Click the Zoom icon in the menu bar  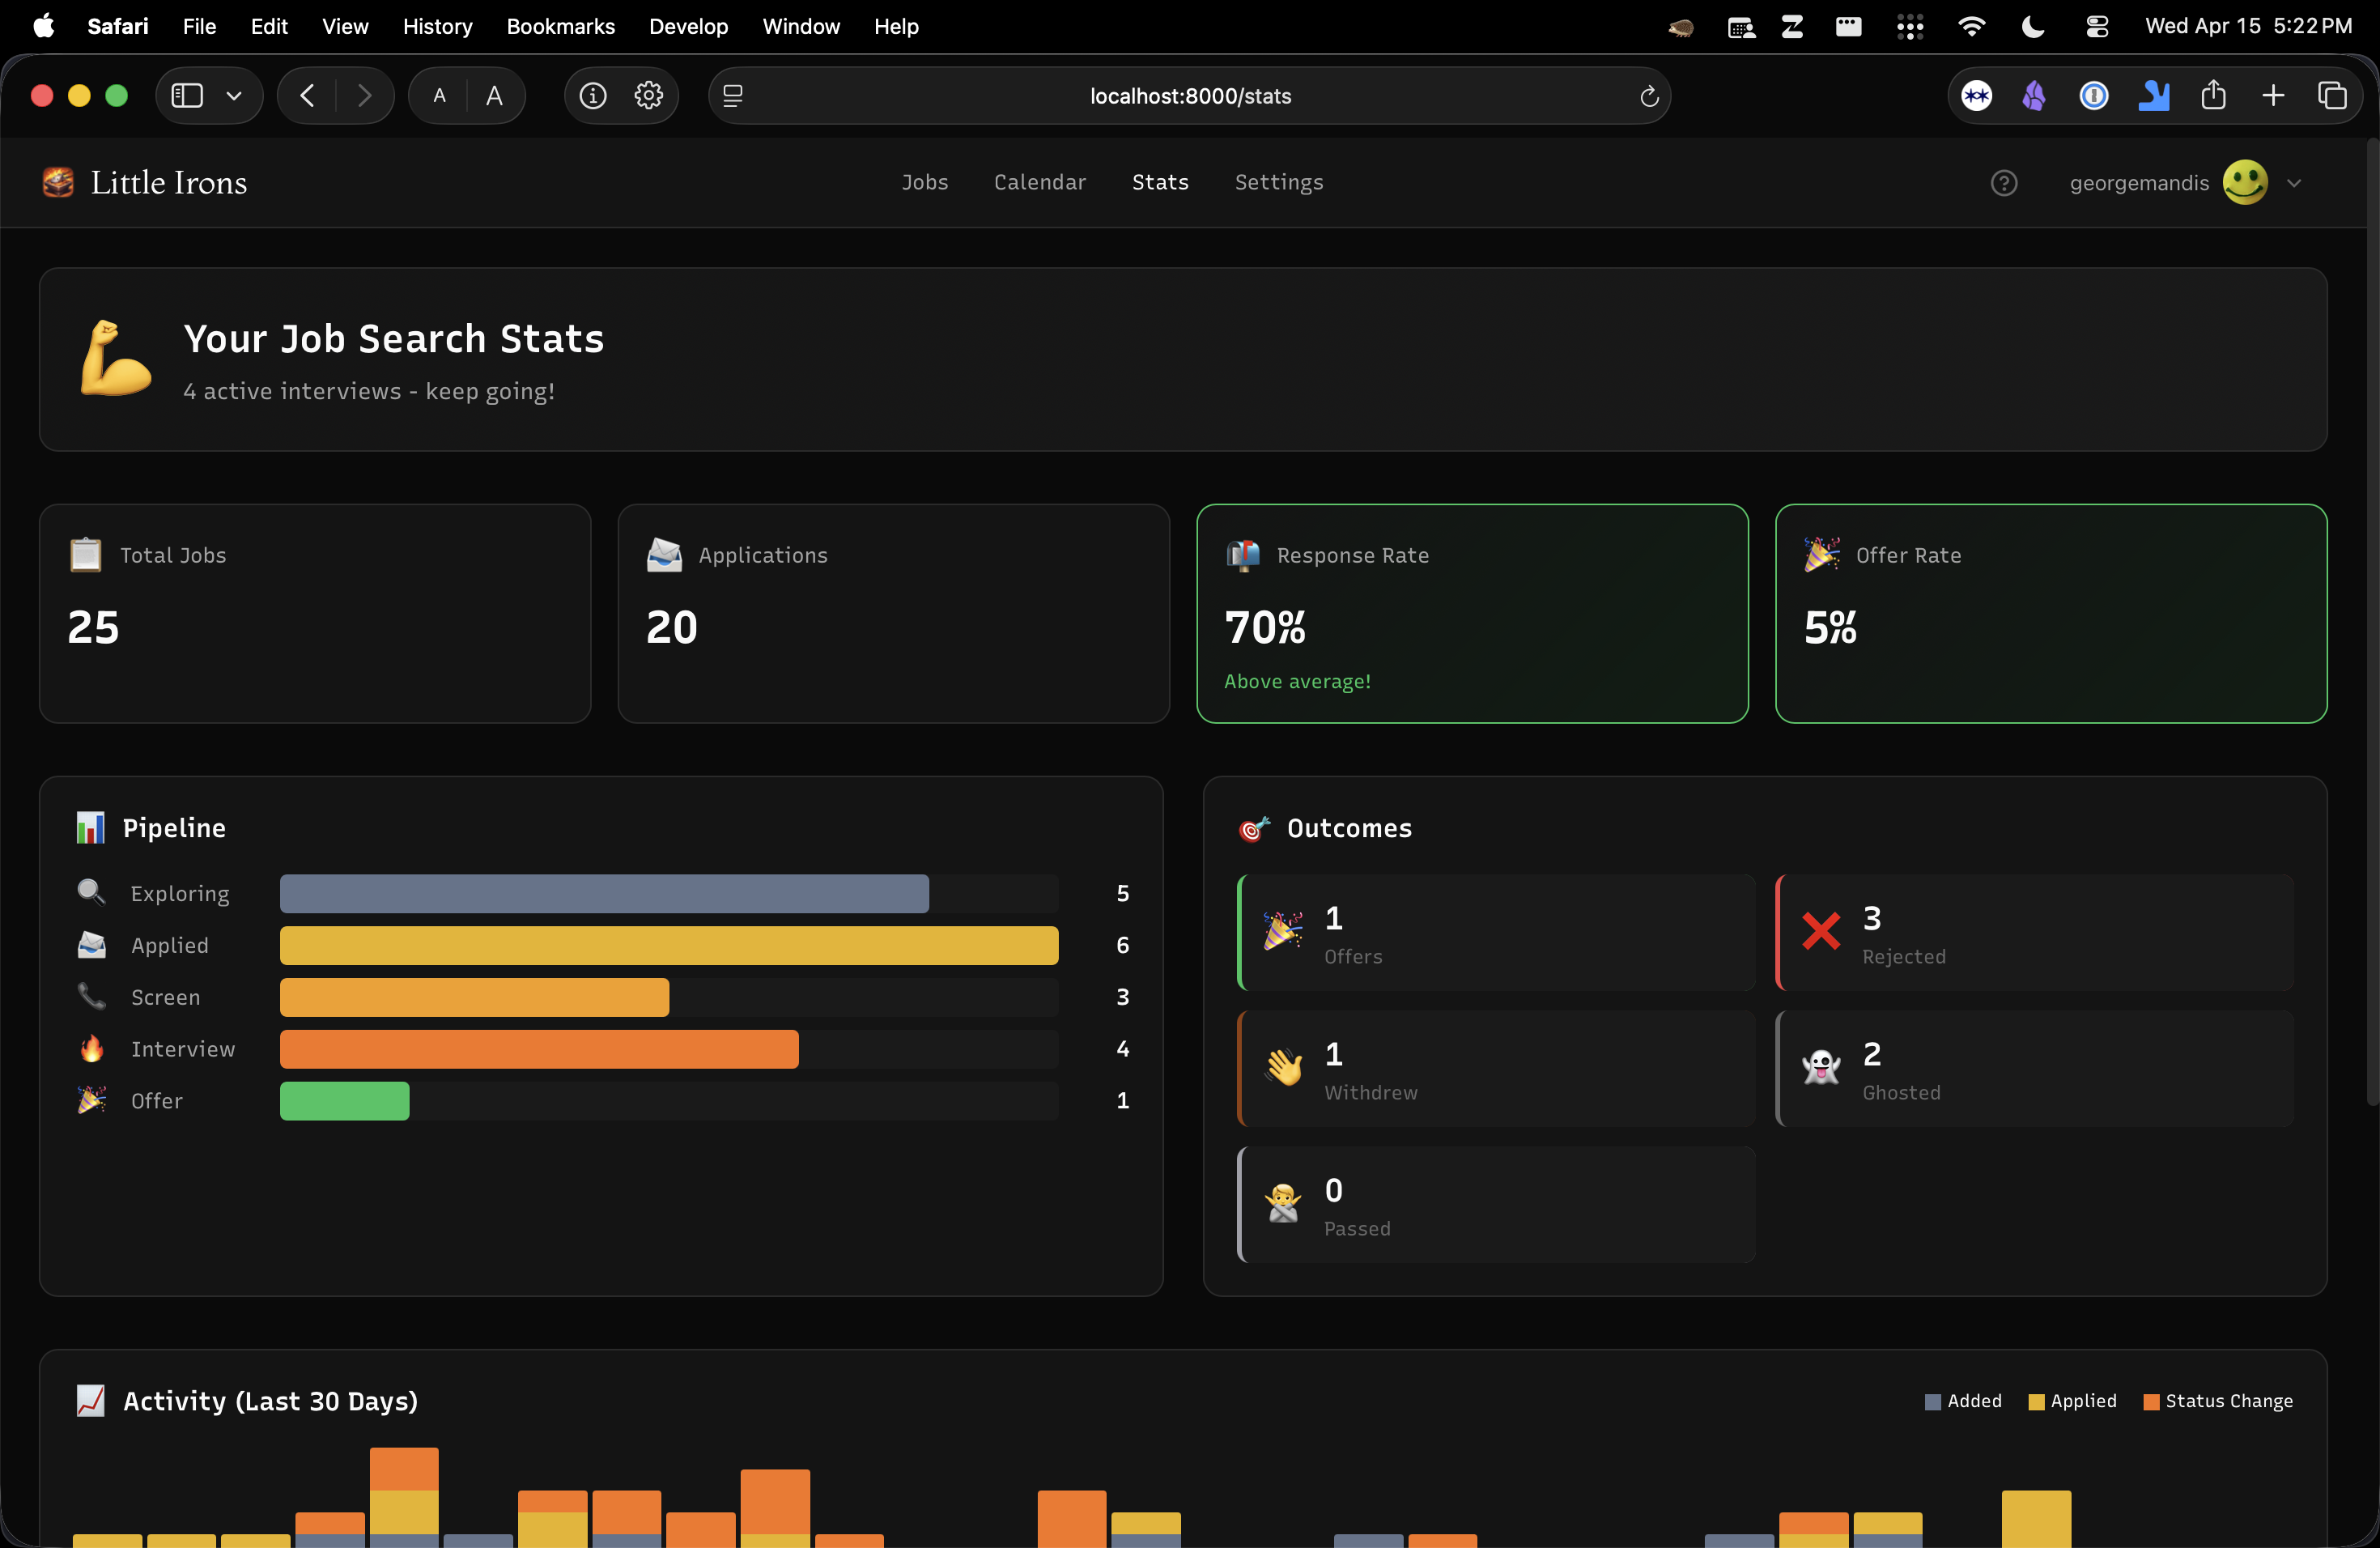(1792, 27)
